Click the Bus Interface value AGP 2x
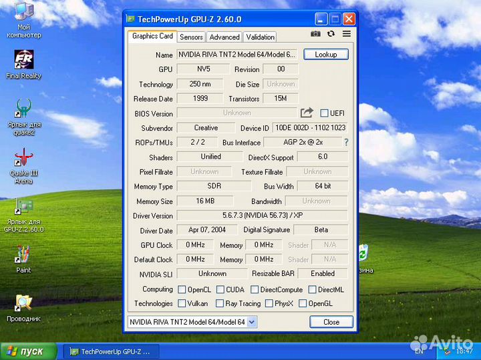 303,142
